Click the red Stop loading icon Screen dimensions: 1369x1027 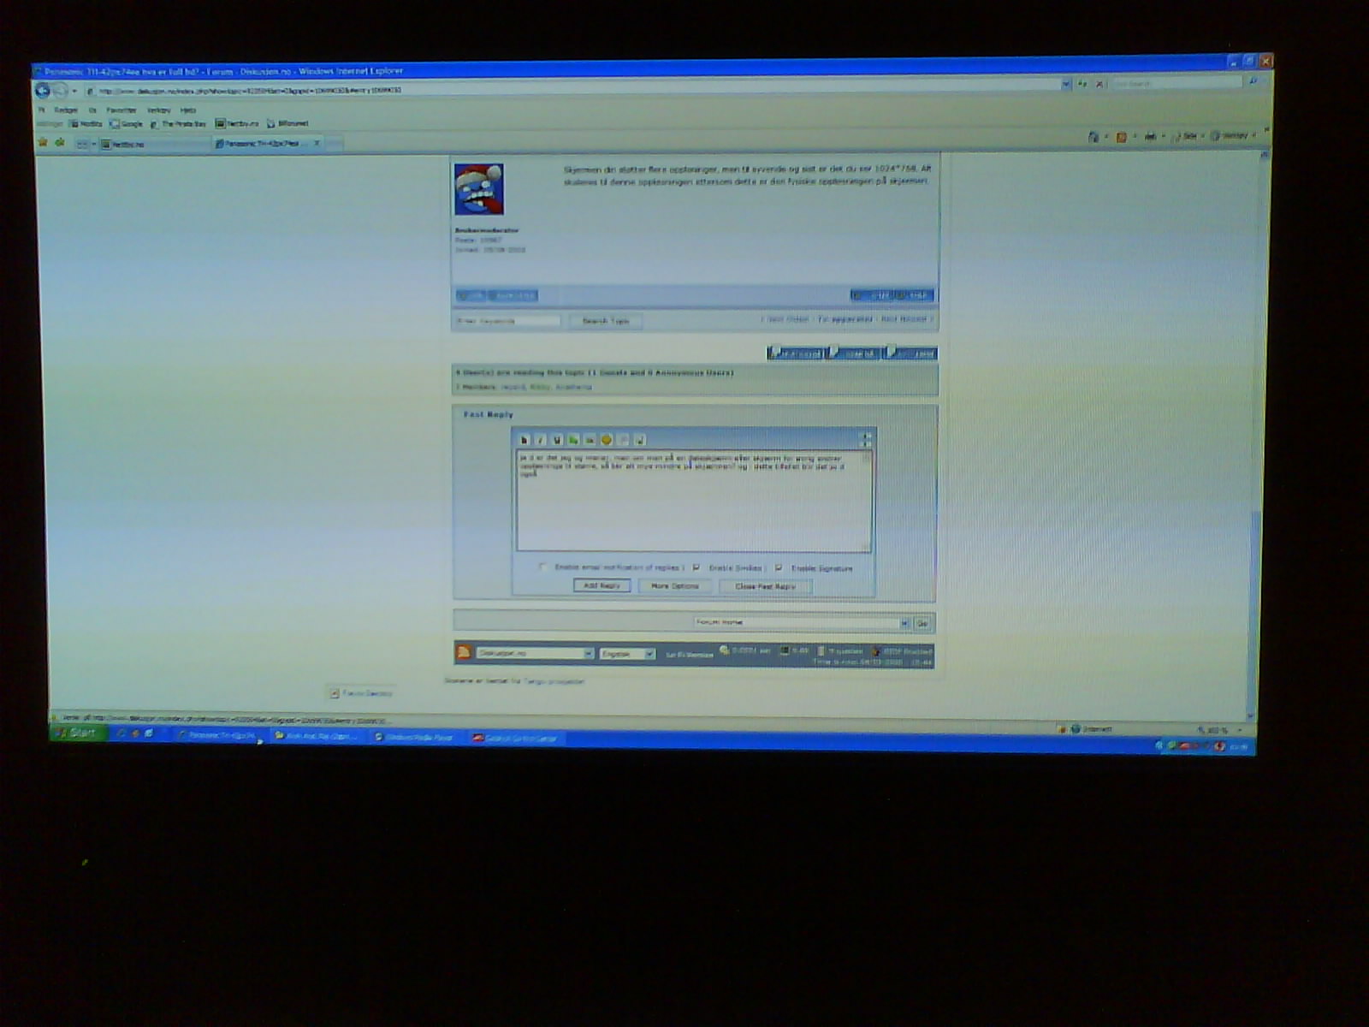click(1100, 84)
